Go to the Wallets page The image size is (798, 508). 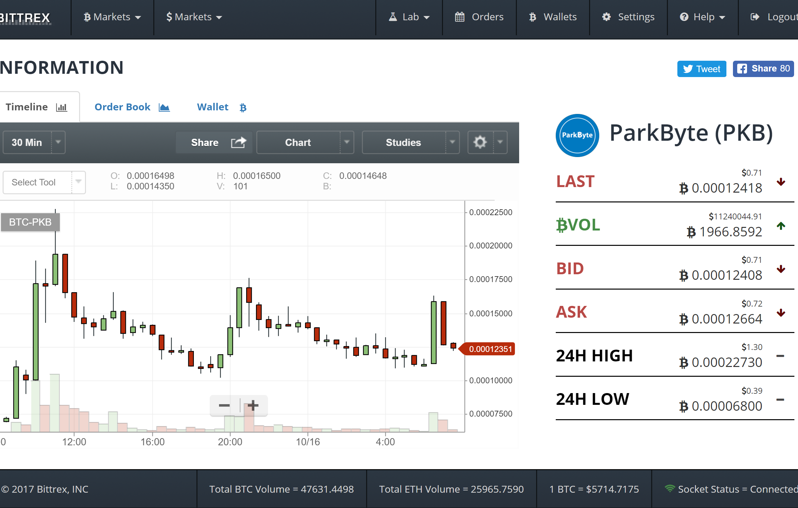coord(553,17)
